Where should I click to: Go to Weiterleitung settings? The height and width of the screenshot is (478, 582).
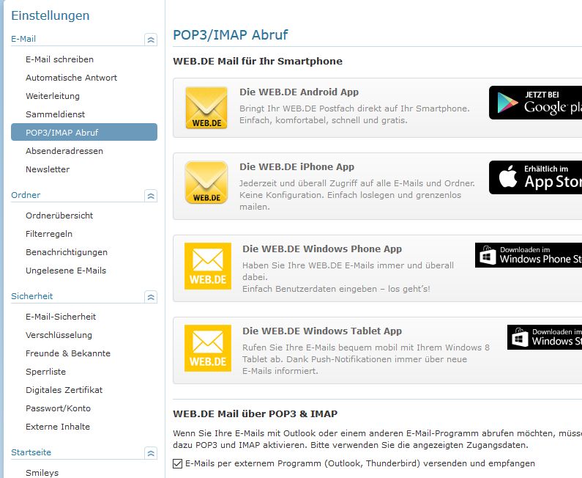tap(53, 96)
